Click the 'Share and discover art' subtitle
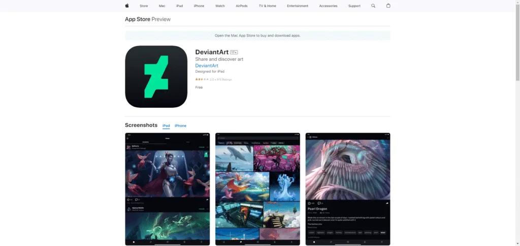Image resolution: width=520 pixels, height=246 pixels. click(x=219, y=59)
